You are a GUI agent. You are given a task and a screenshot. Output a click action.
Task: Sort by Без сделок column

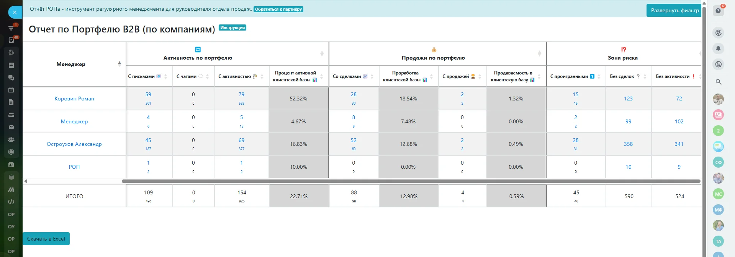(645, 76)
